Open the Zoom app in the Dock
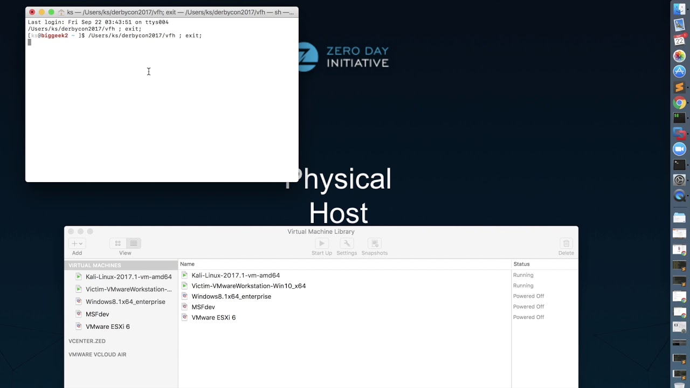Image resolution: width=690 pixels, height=388 pixels. [679, 149]
